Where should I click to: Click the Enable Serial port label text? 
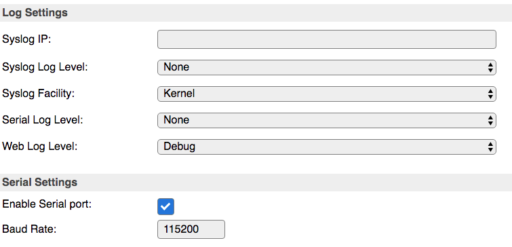point(47,204)
